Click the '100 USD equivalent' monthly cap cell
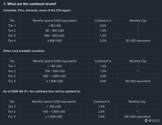162x125 pixels. [137, 117]
